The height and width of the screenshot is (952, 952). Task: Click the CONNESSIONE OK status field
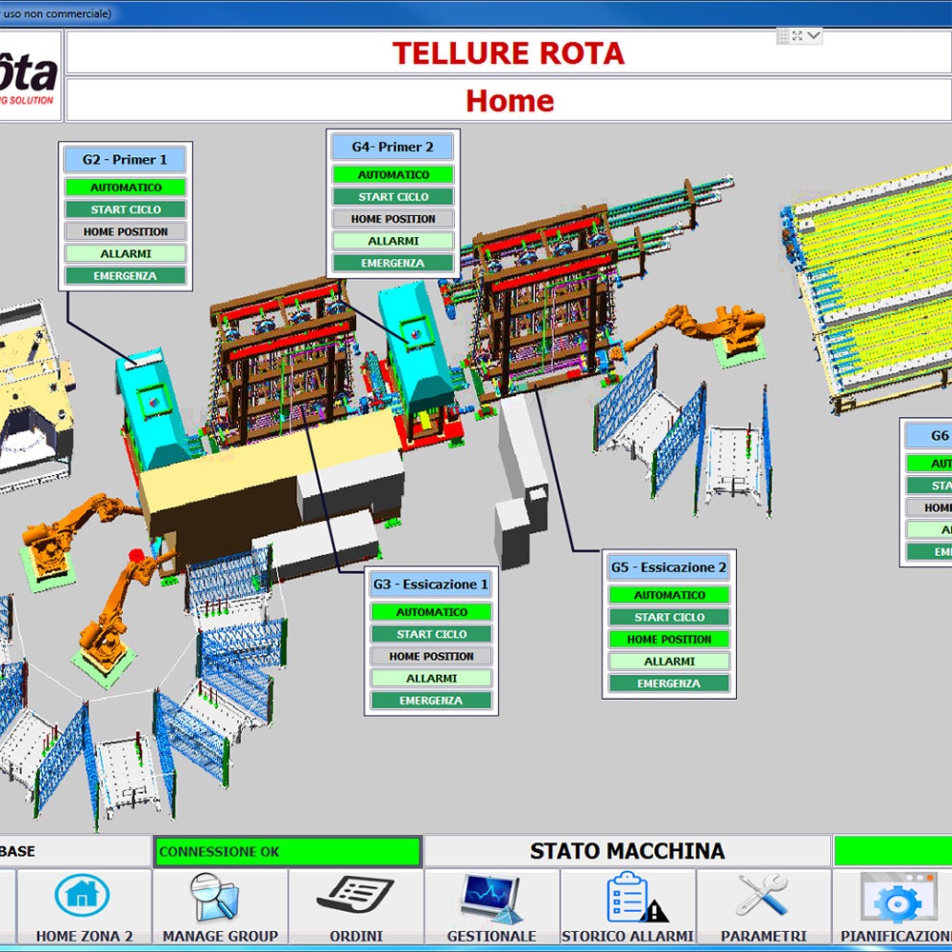(288, 851)
